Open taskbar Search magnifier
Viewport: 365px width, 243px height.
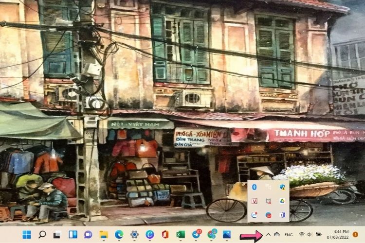tap(42, 234)
